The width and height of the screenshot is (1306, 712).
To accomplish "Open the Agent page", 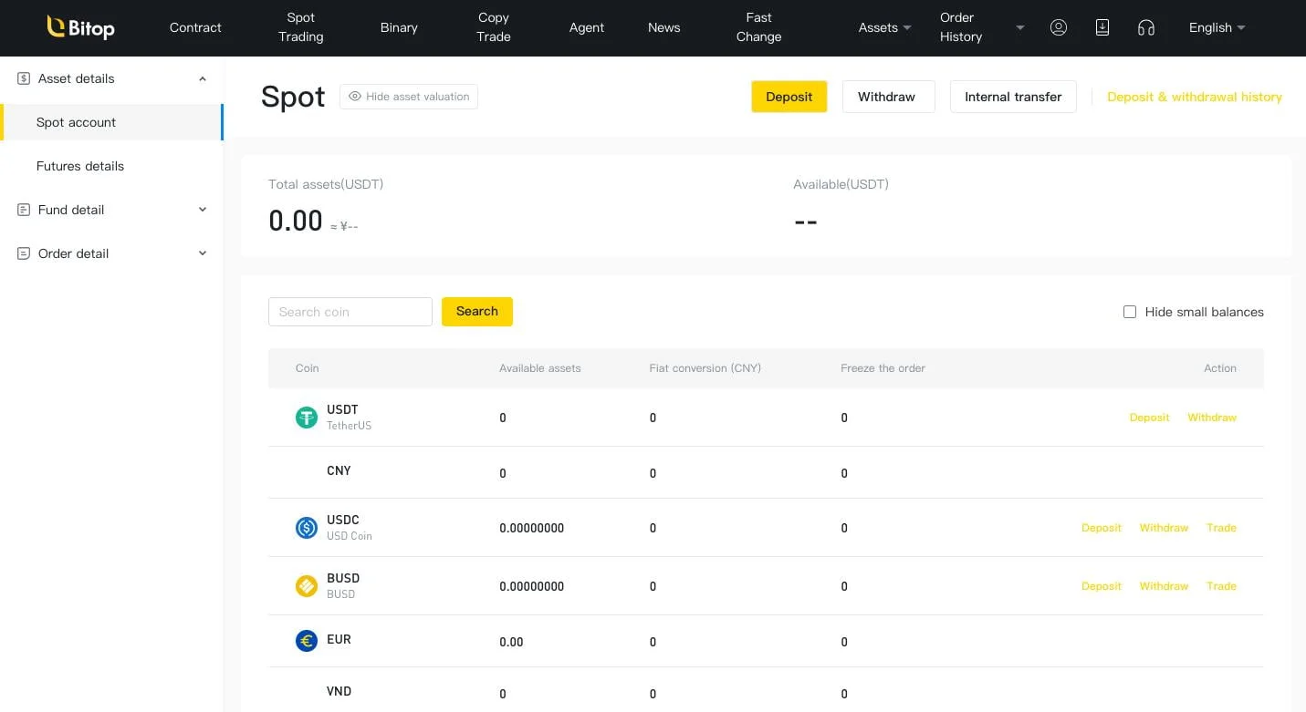I will (587, 27).
